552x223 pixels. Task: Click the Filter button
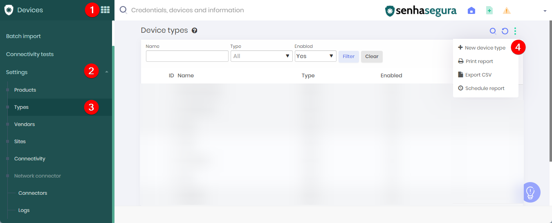click(349, 56)
